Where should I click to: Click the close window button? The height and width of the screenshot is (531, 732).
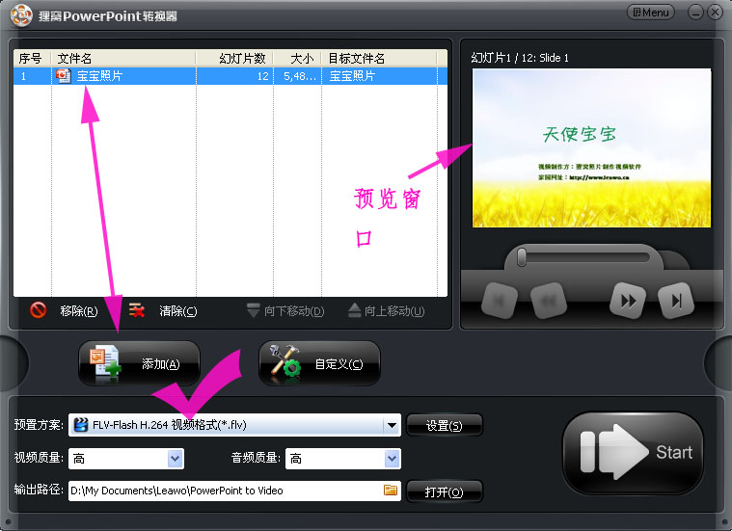pos(715,13)
